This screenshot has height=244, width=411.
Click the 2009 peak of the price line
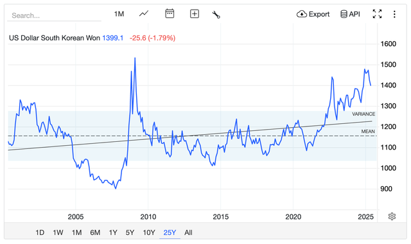[x=135, y=58]
